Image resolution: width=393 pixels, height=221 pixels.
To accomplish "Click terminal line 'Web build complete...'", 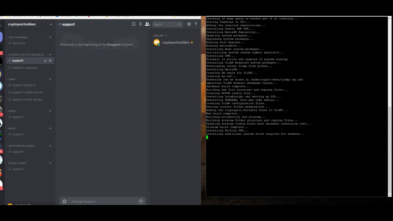I will pos(224,114).
